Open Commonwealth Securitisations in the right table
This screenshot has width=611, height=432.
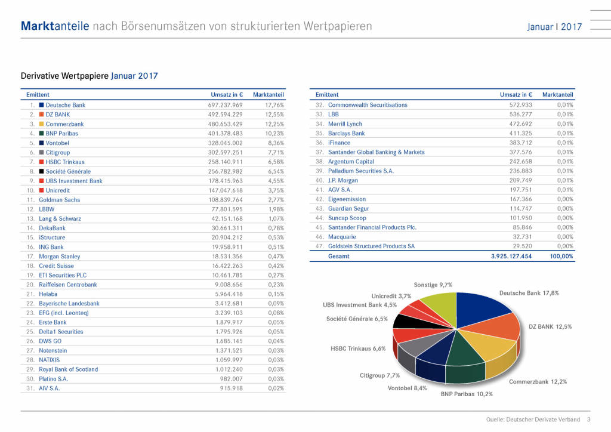pos(368,105)
